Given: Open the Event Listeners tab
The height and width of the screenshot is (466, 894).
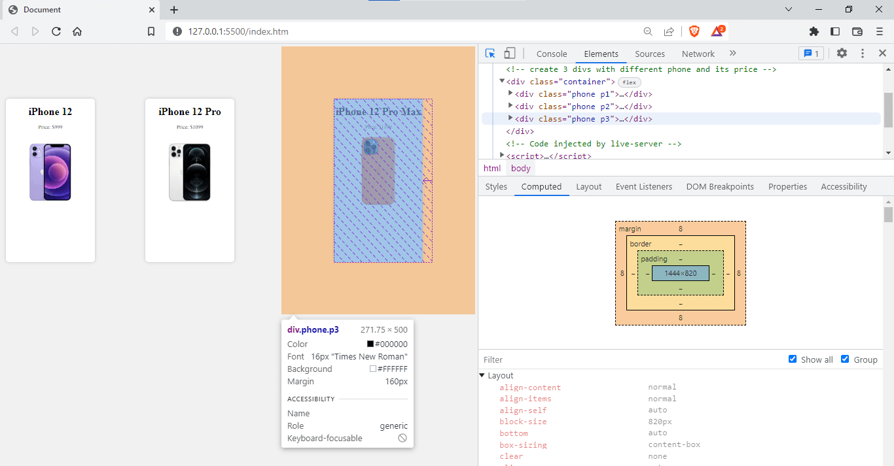Looking at the screenshot, I should coord(643,186).
